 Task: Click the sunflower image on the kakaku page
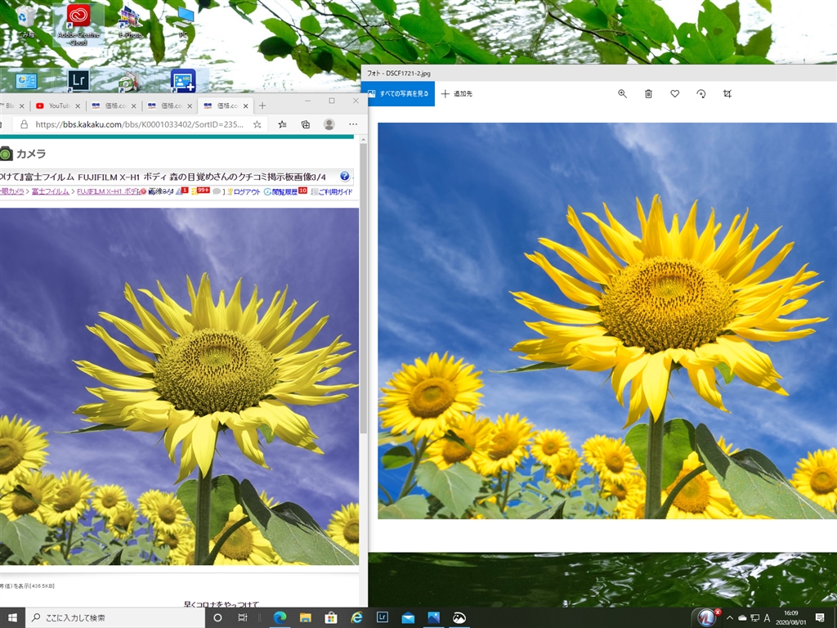[179, 387]
